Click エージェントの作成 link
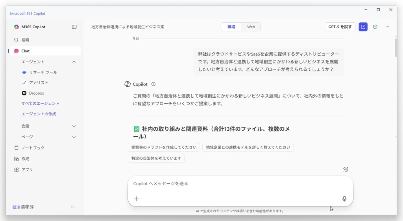Viewport: 403px width, 221px height. [x=39, y=114]
